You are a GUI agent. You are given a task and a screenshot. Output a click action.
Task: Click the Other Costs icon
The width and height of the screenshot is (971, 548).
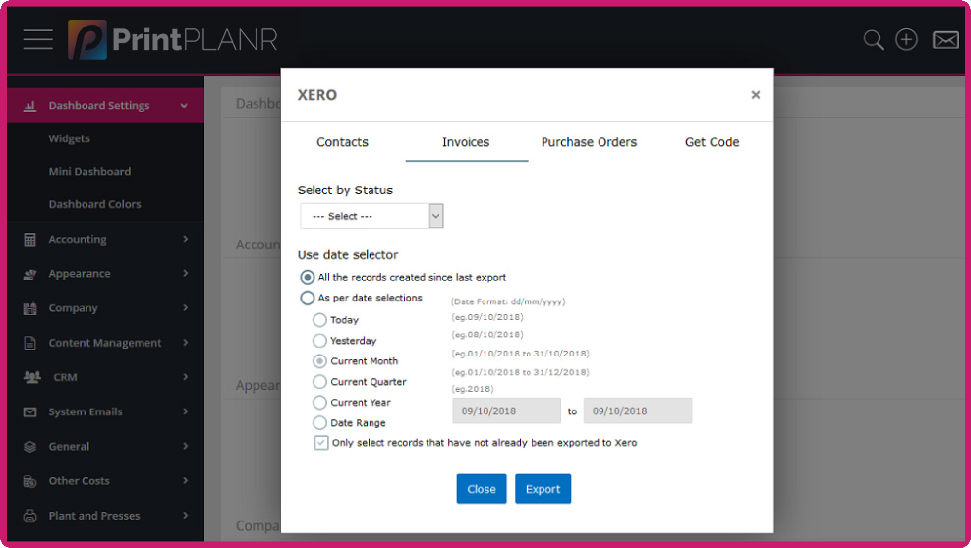(x=29, y=481)
